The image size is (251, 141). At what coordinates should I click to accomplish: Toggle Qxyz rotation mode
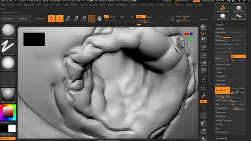[203, 102]
